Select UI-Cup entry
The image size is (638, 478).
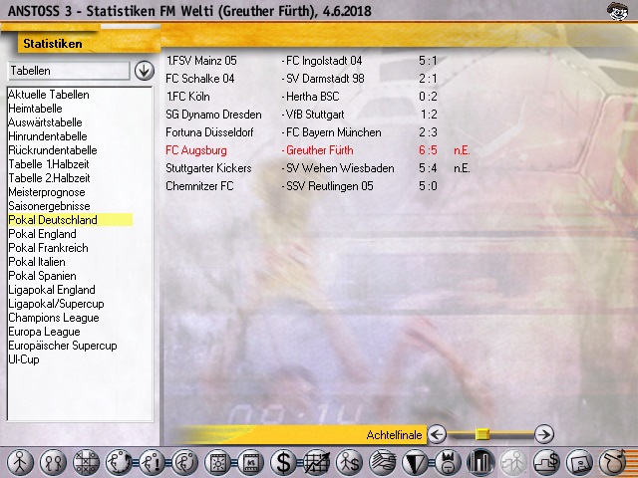(x=24, y=359)
